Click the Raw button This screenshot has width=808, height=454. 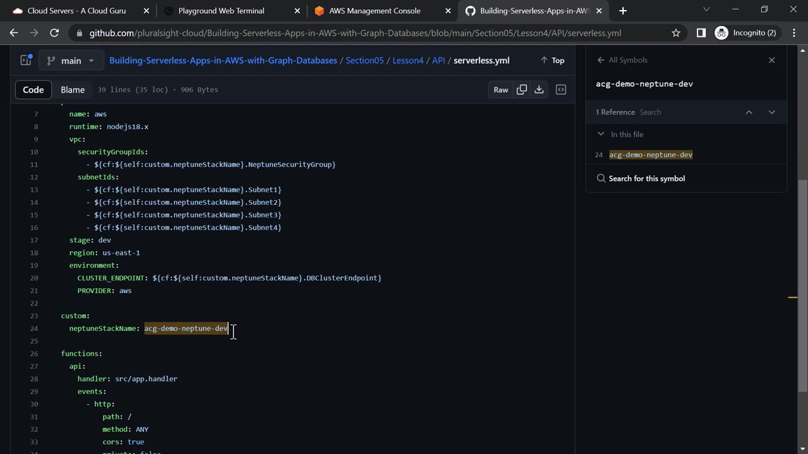(x=501, y=90)
